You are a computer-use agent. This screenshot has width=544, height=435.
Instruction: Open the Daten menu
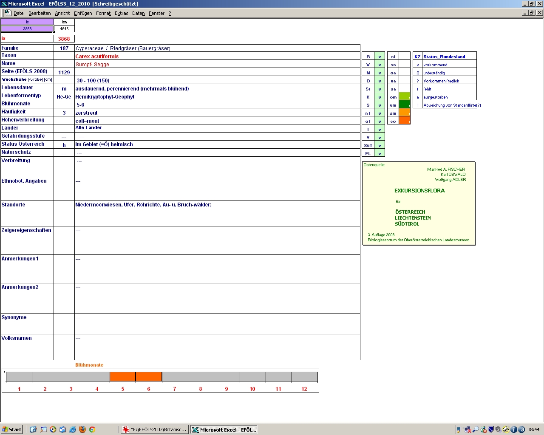(x=139, y=13)
